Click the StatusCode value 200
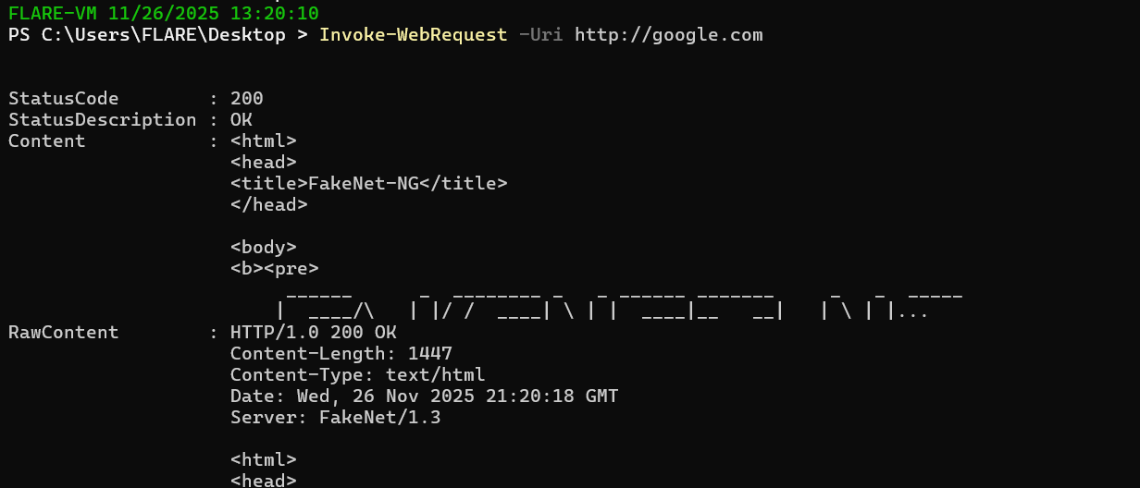This screenshot has height=488, width=1140. (247, 98)
